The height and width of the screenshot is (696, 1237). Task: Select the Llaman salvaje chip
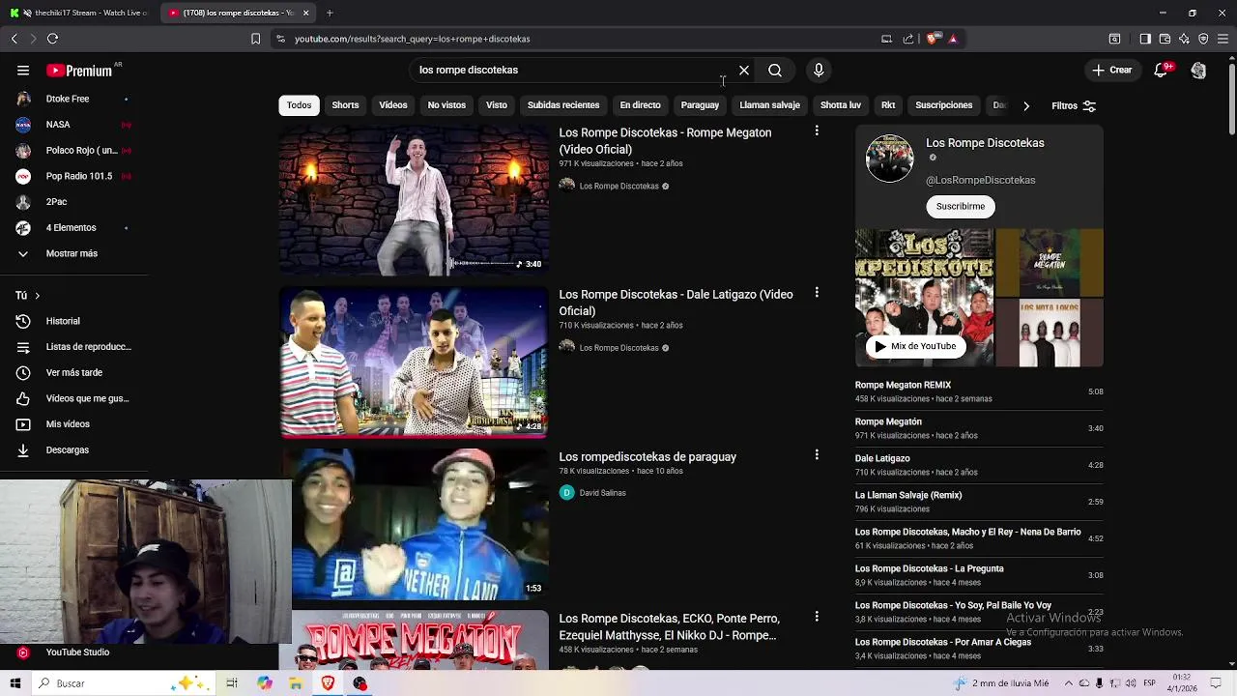[x=769, y=105]
